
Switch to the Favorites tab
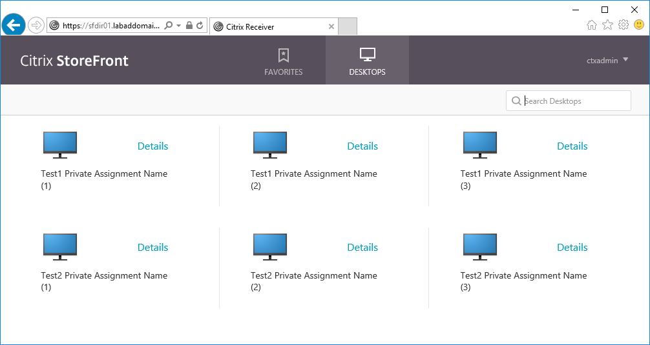(x=283, y=61)
